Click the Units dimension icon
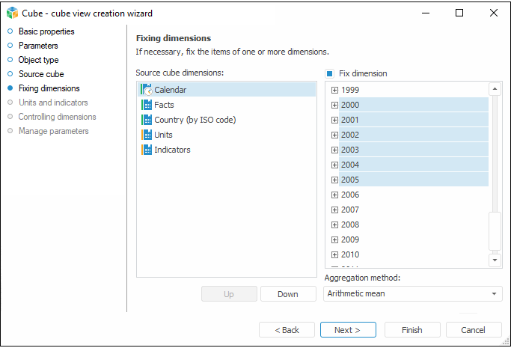This screenshot has width=511, height=348. [147, 135]
